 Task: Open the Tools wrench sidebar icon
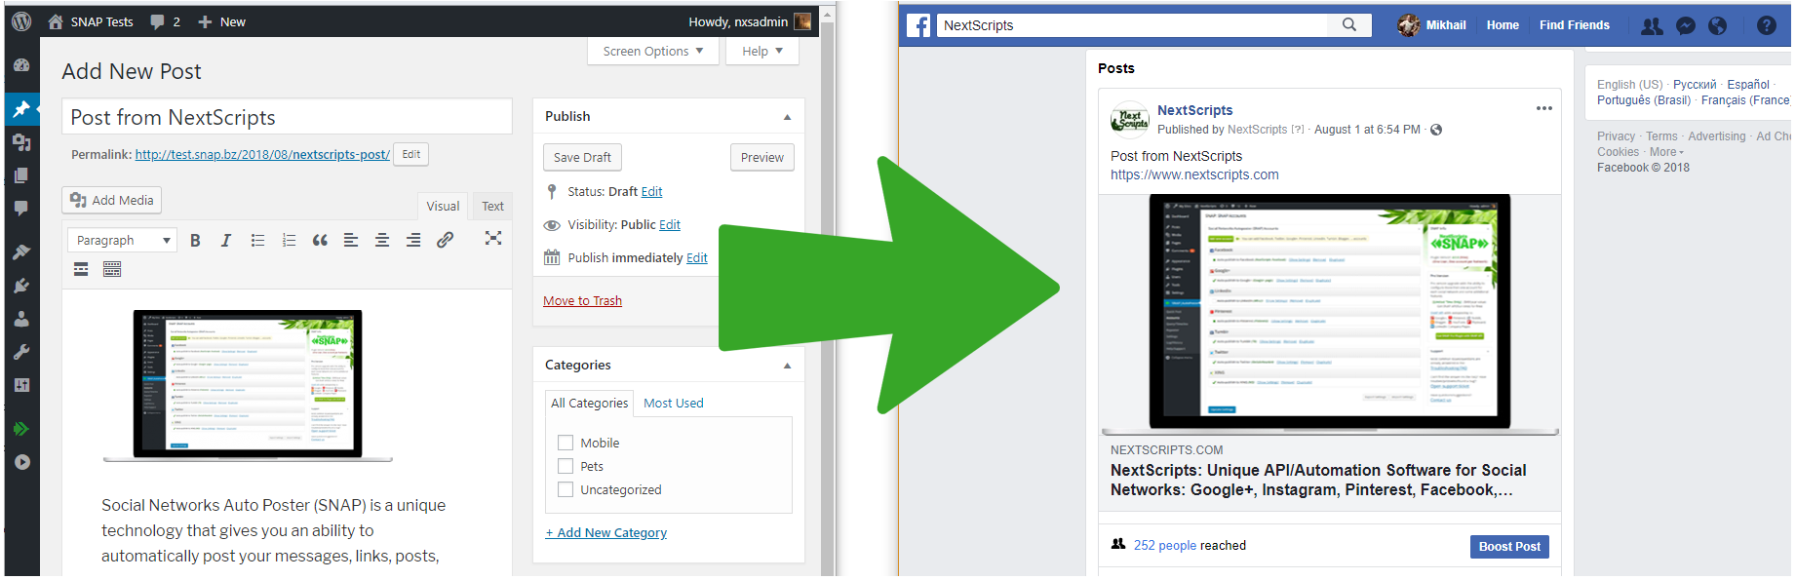point(21,352)
